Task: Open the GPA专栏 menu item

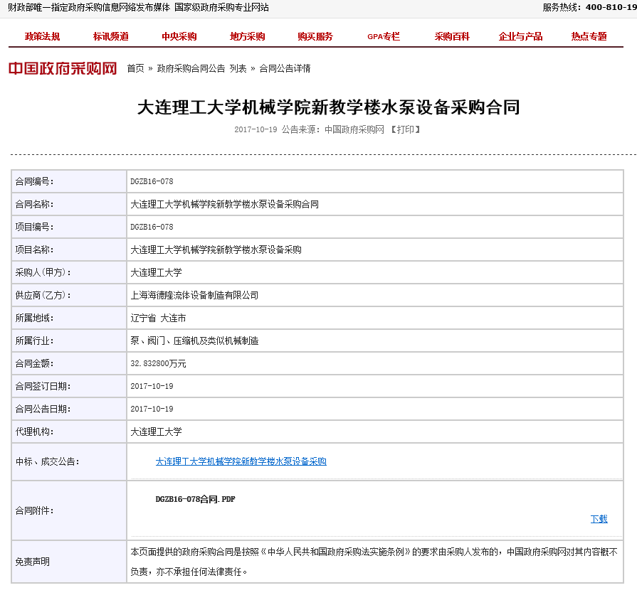Action: 384,37
